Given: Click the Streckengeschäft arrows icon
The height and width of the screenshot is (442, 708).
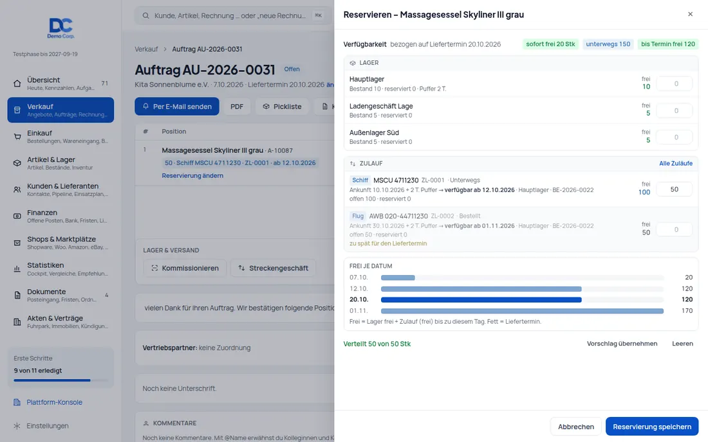Looking at the screenshot, I should pyautogui.click(x=241, y=268).
